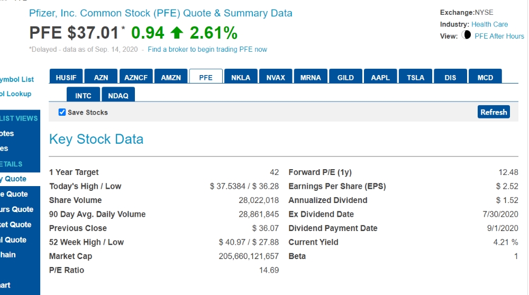Viewport: 529px width, 295px height.
Task: Click the 52 Week High / Low values
Action: (249, 242)
